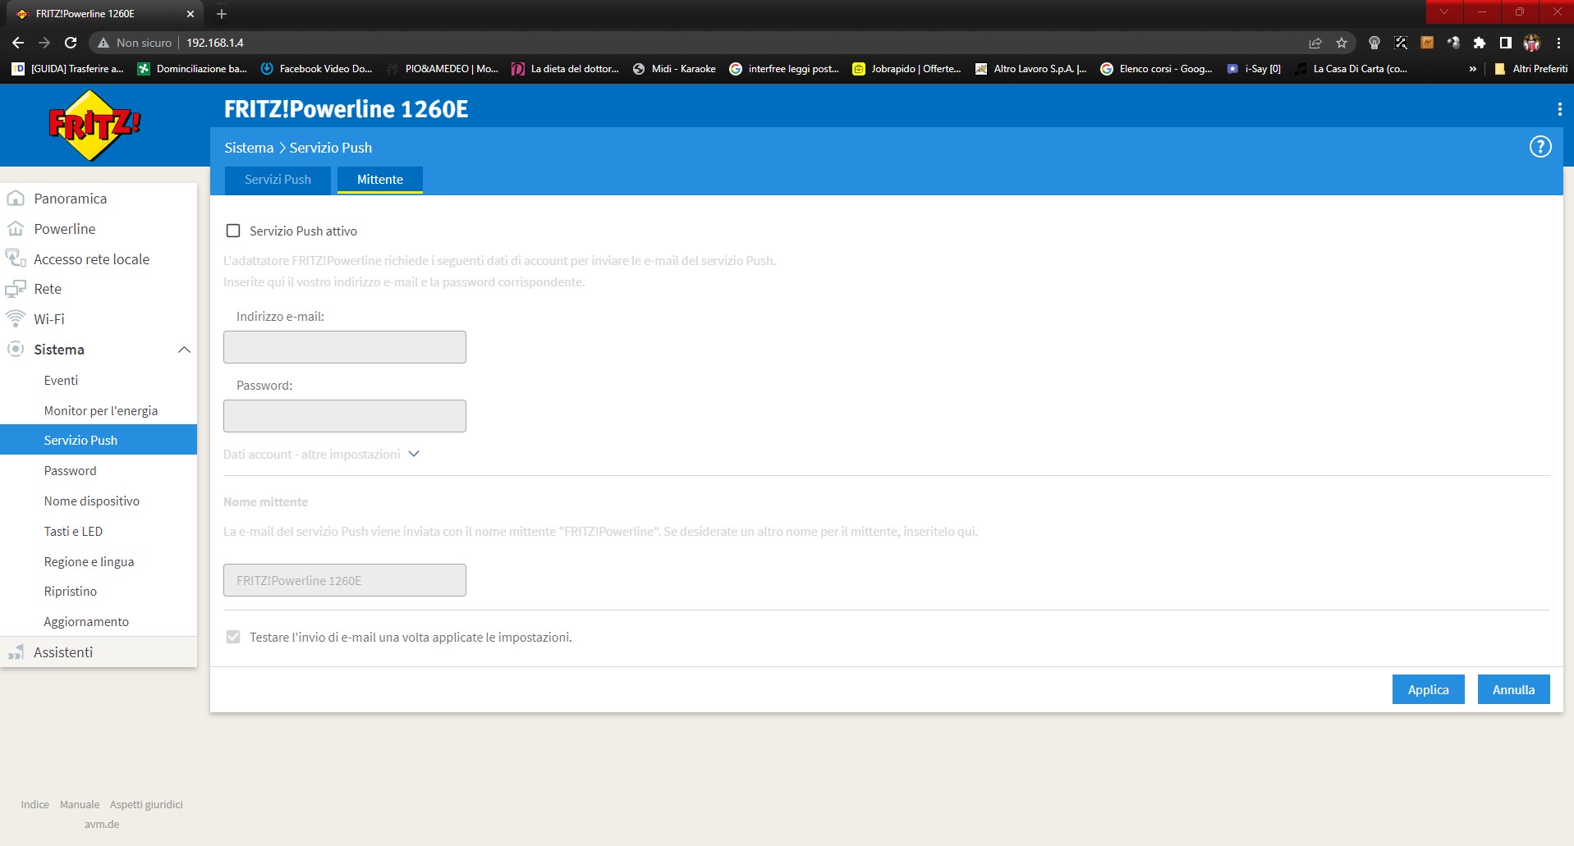1574x846 pixels.
Task: Click the Indirizzo e-mail field
Action: tap(345, 347)
